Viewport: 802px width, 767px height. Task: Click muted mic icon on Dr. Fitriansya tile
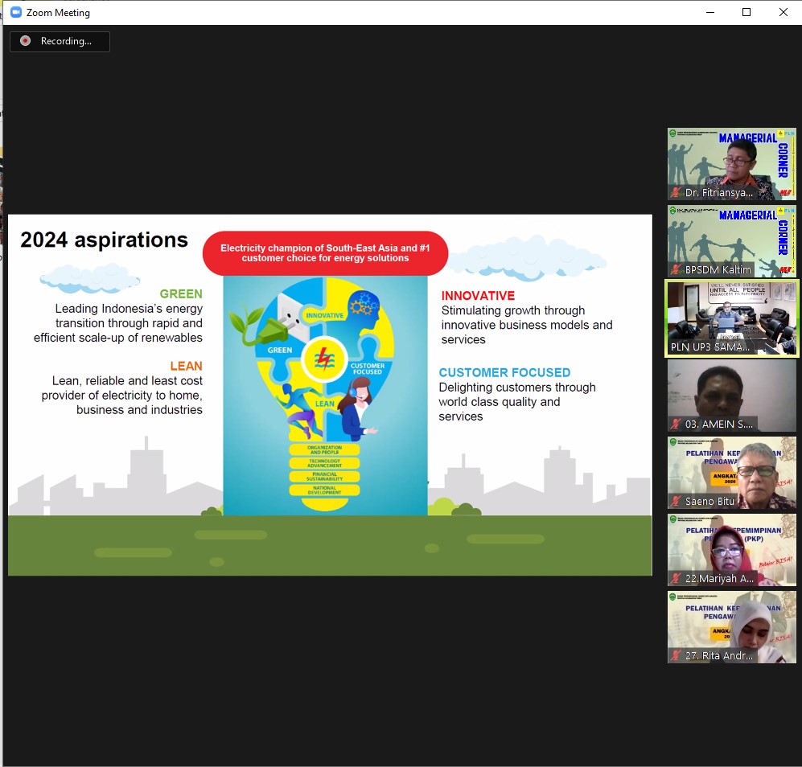pyautogui.click(x=677, y=193)
